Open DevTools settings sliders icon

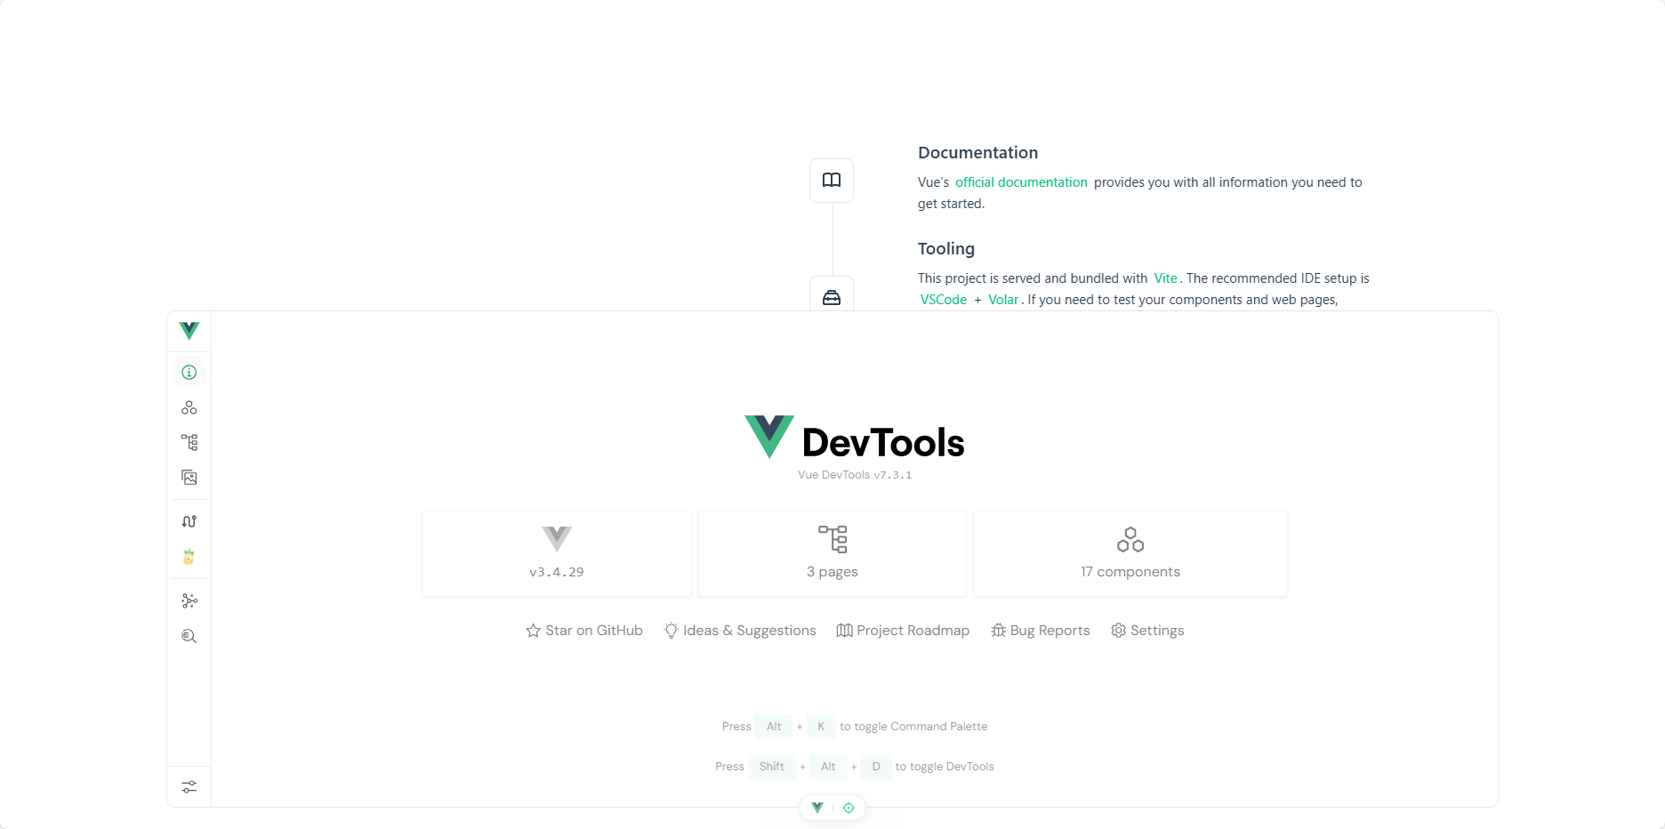(189, 787)
